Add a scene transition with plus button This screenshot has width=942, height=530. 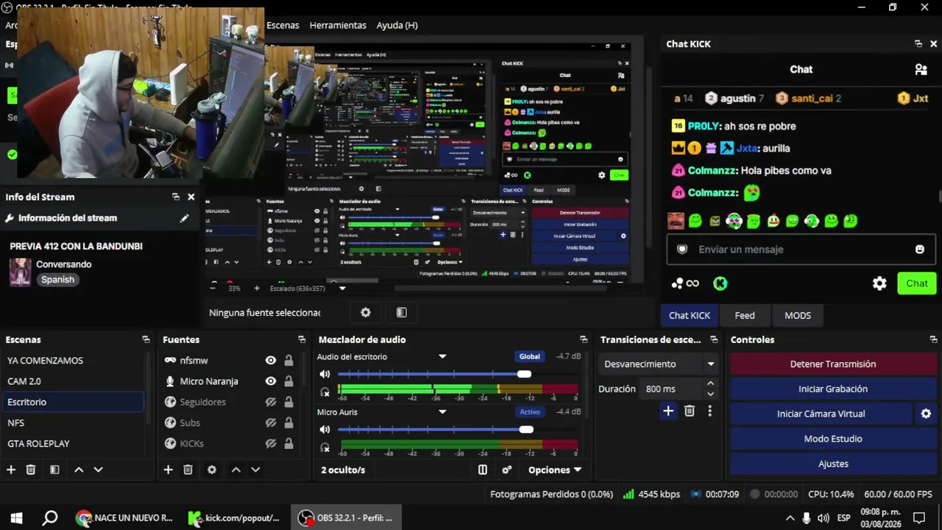tap(668, 411)
